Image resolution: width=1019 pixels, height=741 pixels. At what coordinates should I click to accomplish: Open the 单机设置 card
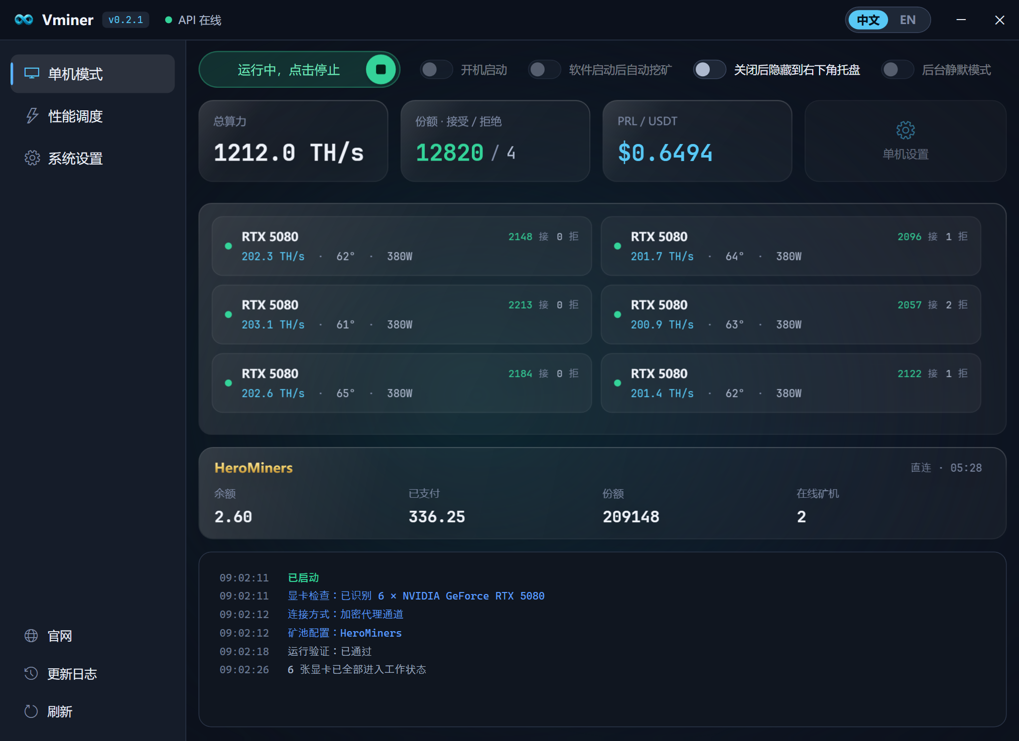click(905, 141)
